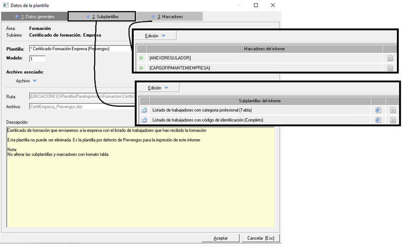Viewport: 405px width, 247px height.
Task: Click into the Modelo number field
Action: coord(37,59)
